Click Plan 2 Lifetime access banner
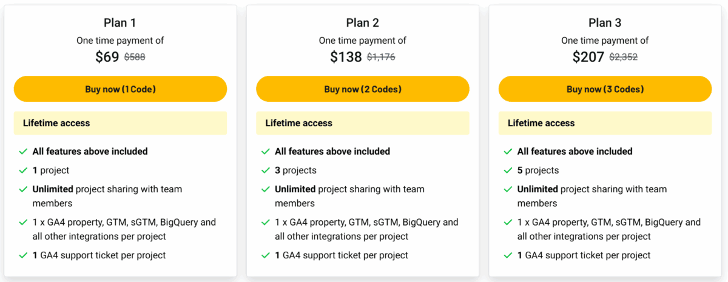Screen dimensions: 728x282 click(x=363, y=123)
